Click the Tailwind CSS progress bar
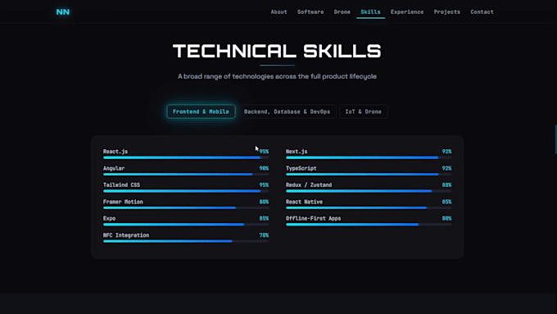557x314 pixels. coord(186,191)
